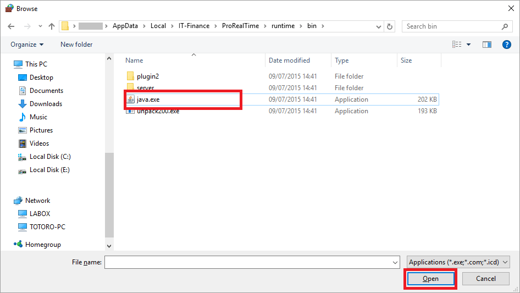
Task: Click the plugin2 folder icon
Action: (x=130, y=76)
